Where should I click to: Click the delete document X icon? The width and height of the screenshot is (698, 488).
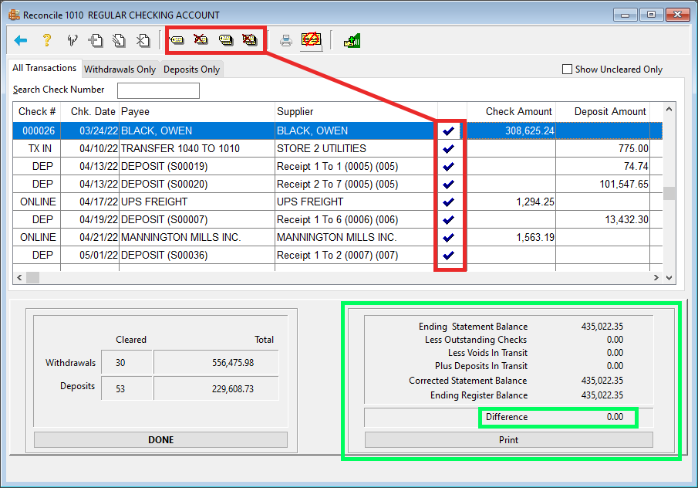pos(143,41)
